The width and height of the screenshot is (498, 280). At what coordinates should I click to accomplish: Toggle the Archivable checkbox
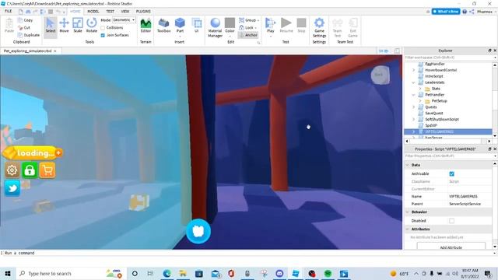click(x=451, y=173)
